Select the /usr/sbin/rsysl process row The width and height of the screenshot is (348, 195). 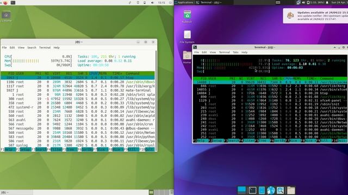78,145
